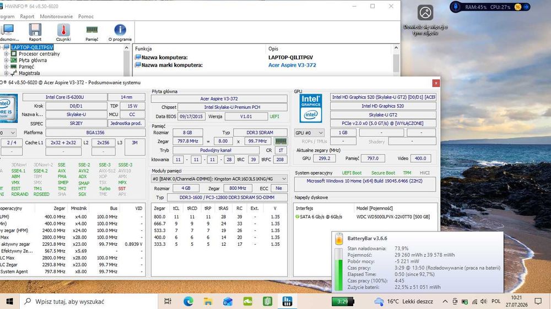Viewport: 551px width, 309px height.
Task: Click the RAM CPU desktop widget arrow
Action: pyautogui.click(x=526, y=7)
